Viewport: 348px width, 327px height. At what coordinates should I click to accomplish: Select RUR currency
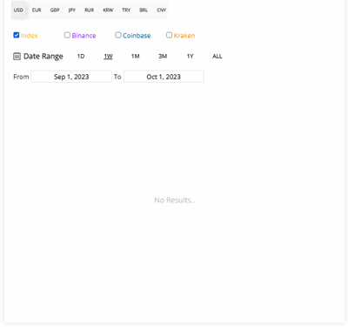[90, 10]
